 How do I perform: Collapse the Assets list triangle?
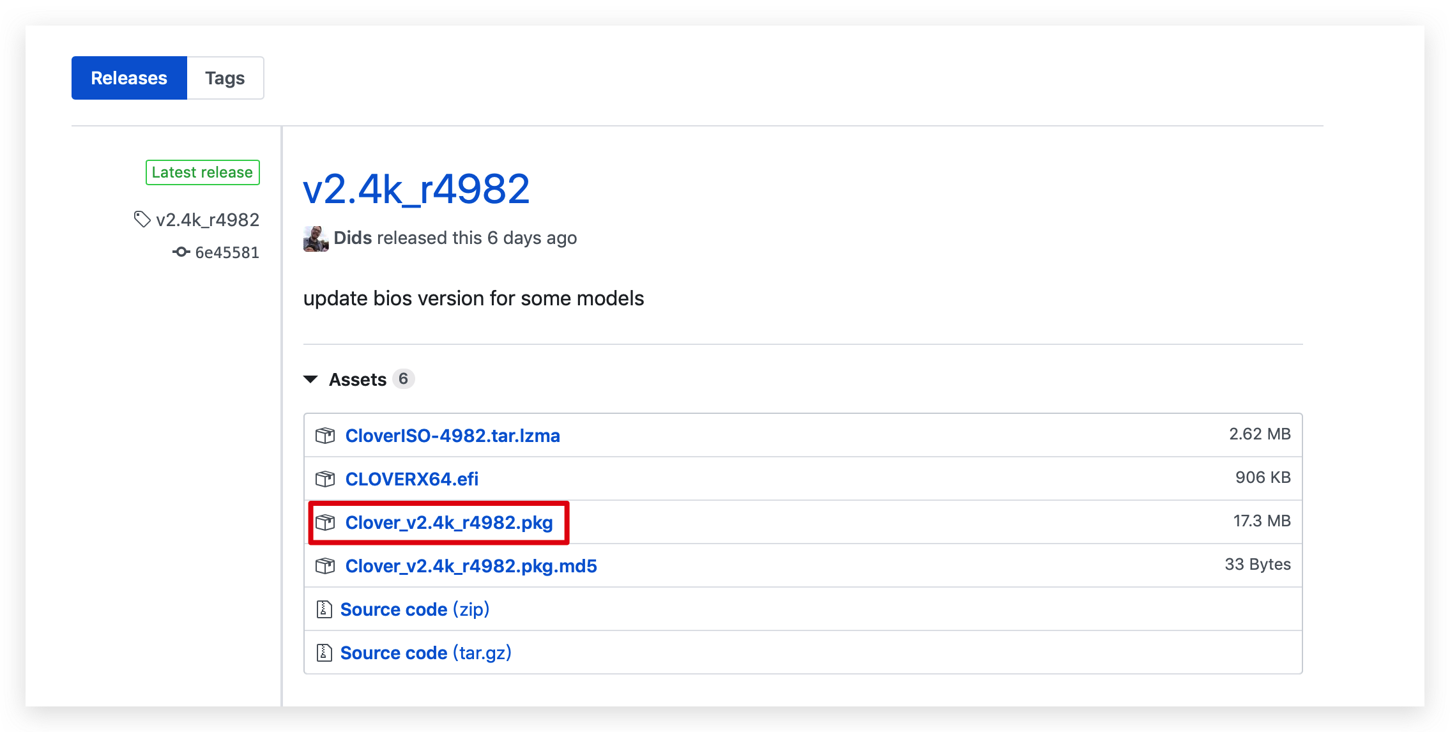point(310,379)
